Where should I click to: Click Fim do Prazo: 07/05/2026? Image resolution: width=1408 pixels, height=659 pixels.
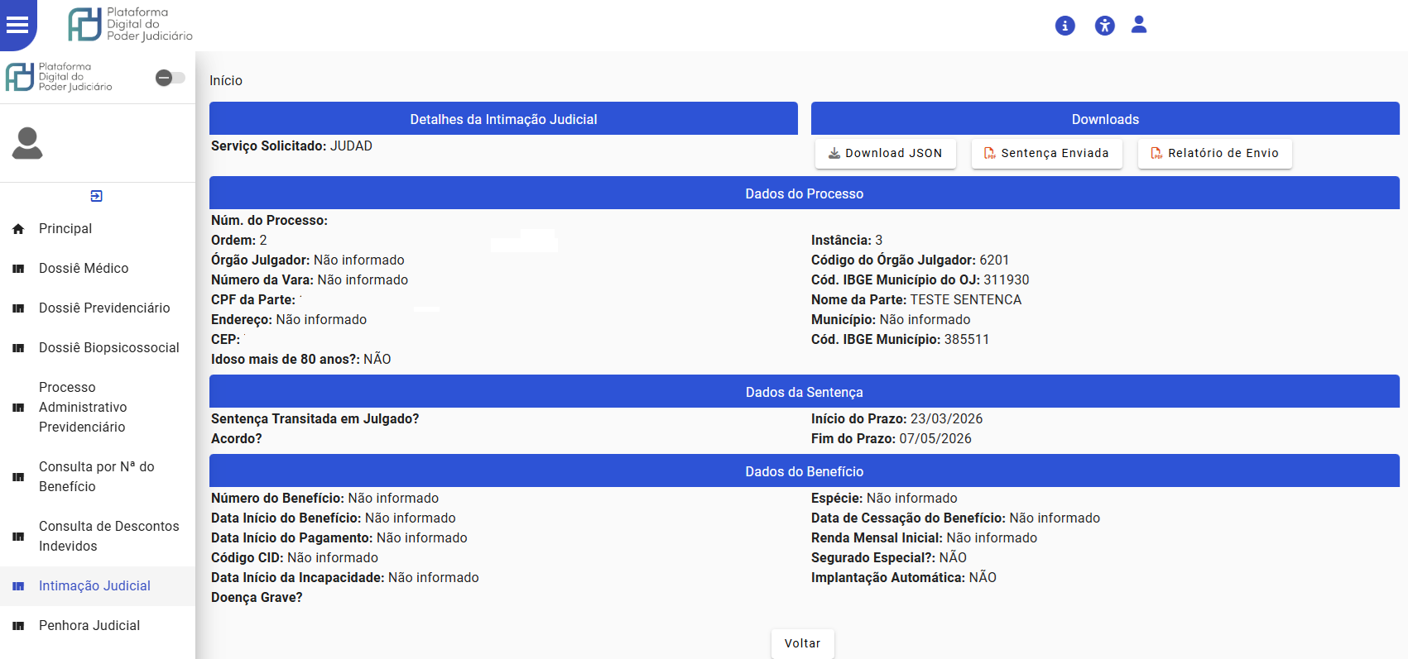coord(891,438)
